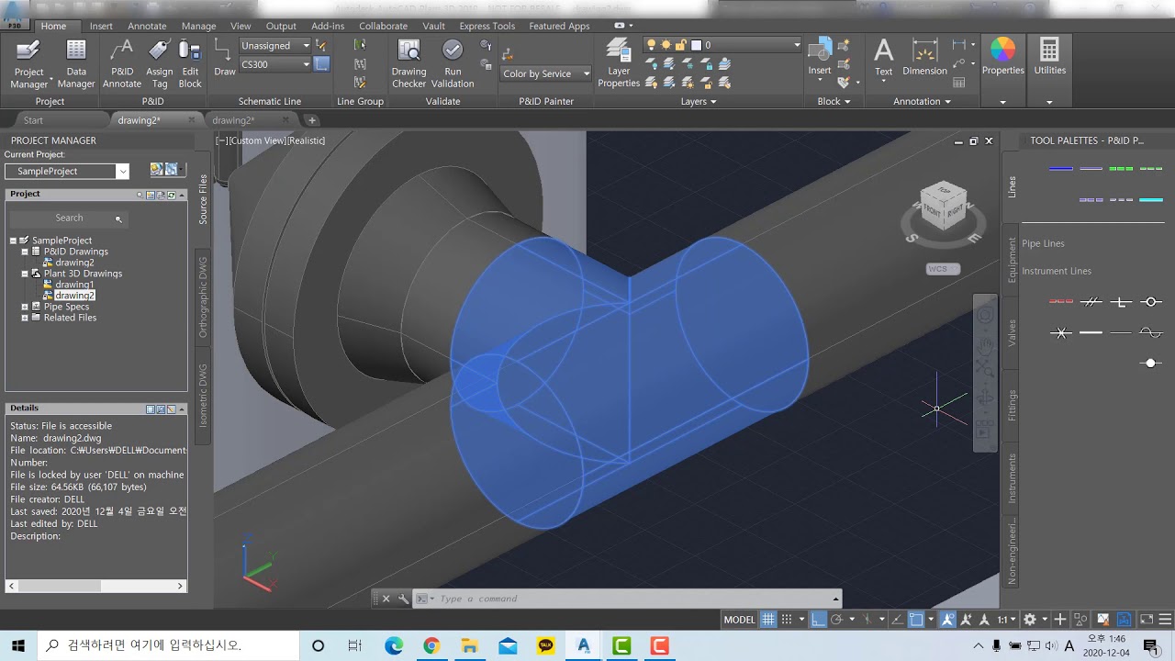
Task: Toggle isometric drafting in status bar
Action: 867,620
